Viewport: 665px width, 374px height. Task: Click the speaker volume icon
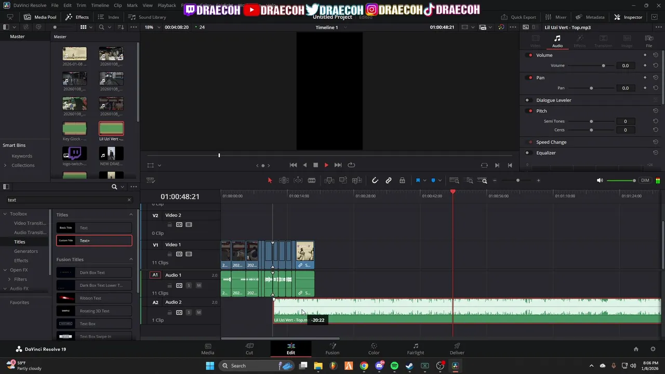(600, 180)
